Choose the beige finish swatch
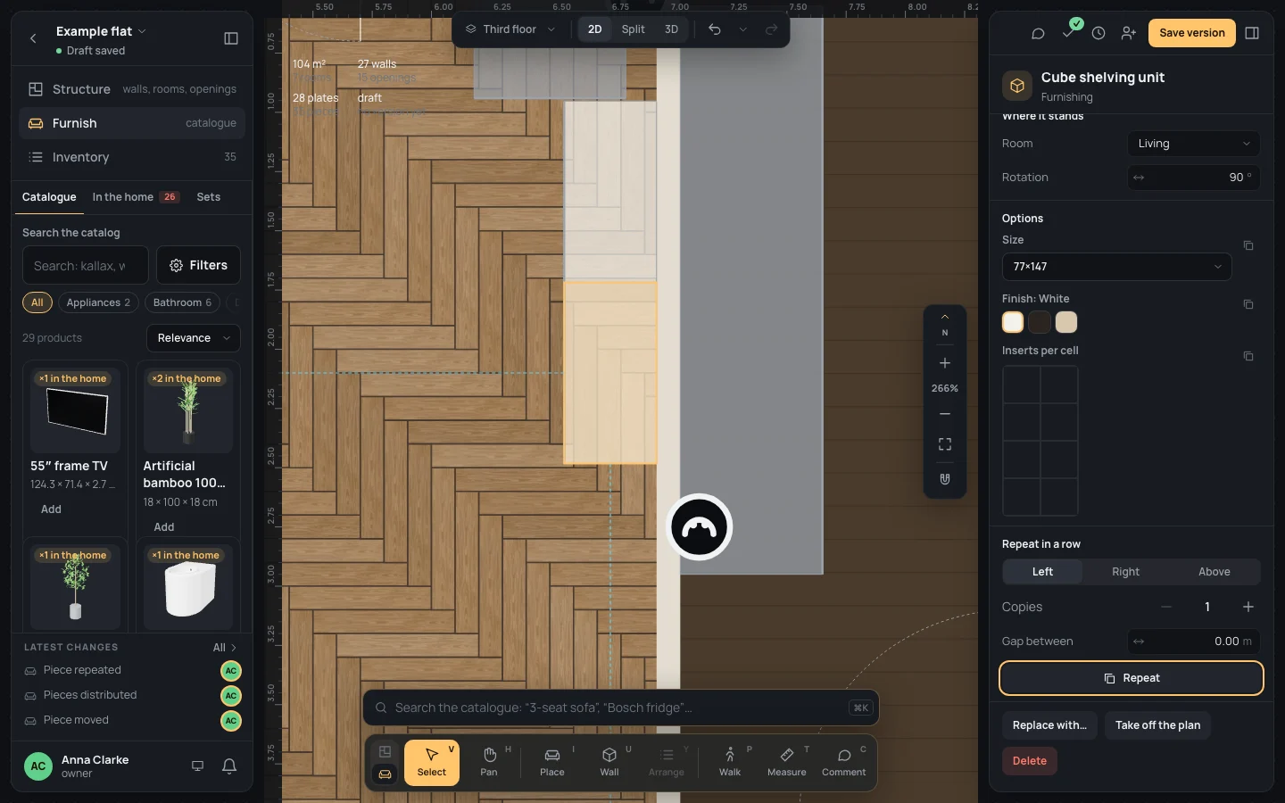The image size is (1285, 803). (x=1066, y=322)
